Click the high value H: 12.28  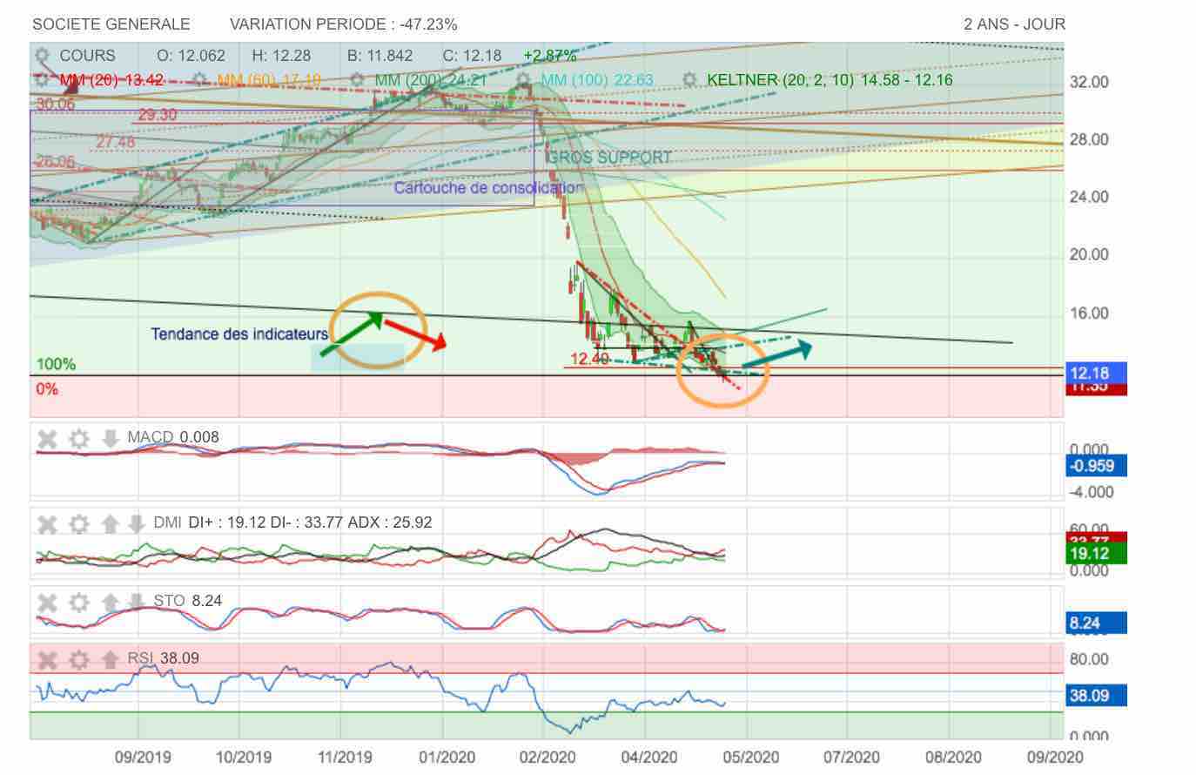281,56
